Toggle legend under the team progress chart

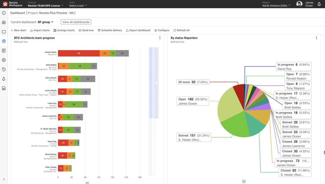pyautogui.click(x=87, y=182)
